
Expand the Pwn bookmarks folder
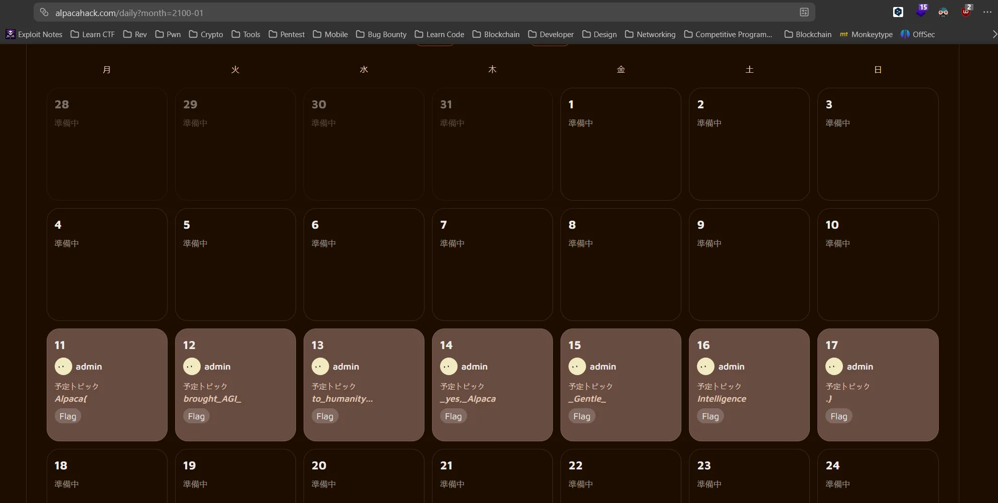tap(168, 34)
